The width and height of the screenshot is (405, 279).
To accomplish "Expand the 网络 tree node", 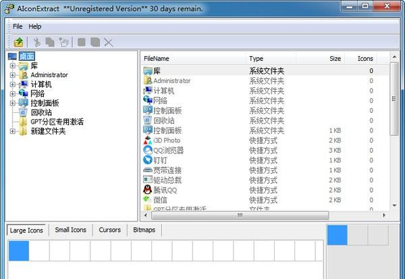I will pyautogui.click(x=12, y=94).
